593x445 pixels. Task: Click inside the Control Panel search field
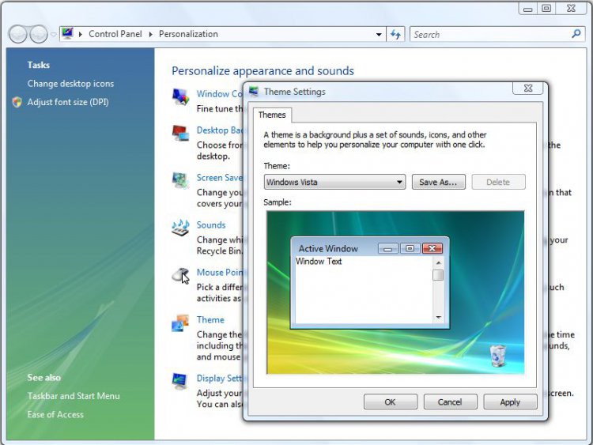490,34
